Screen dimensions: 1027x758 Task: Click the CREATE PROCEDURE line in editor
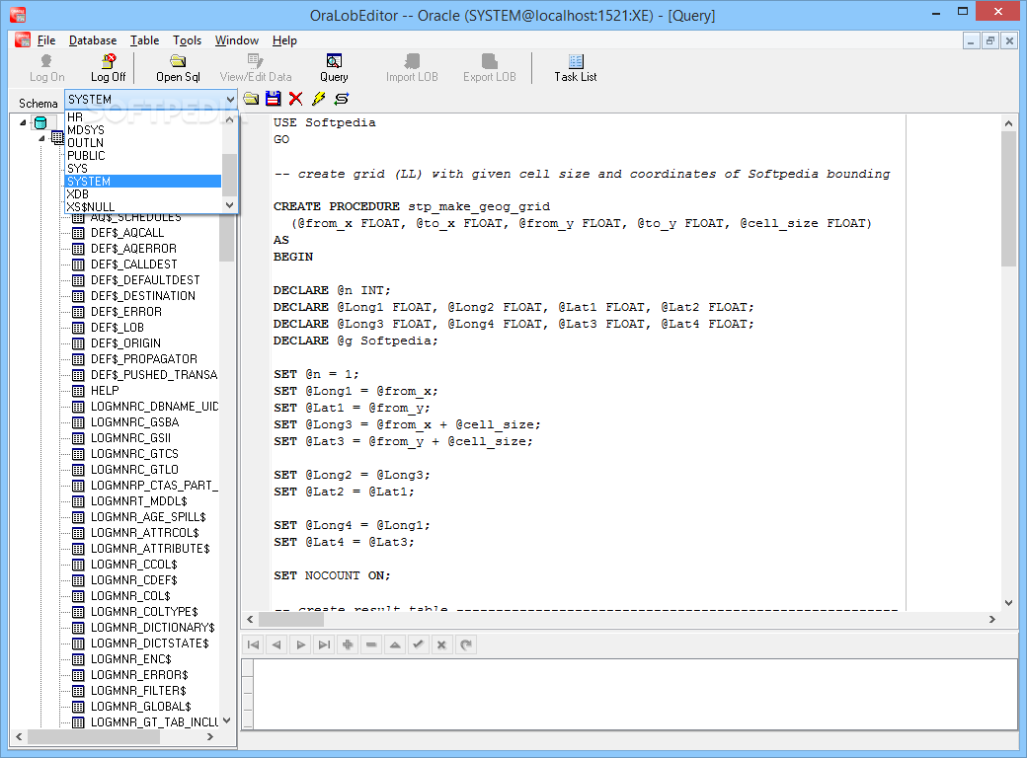pos(412,207)
